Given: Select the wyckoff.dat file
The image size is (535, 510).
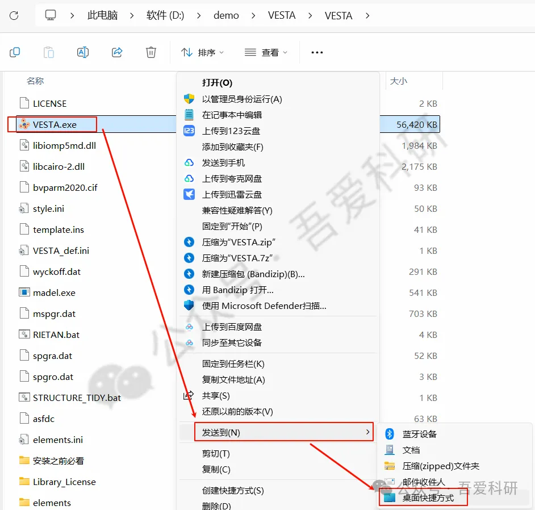Looking at the screenshot, I should 57,271.
